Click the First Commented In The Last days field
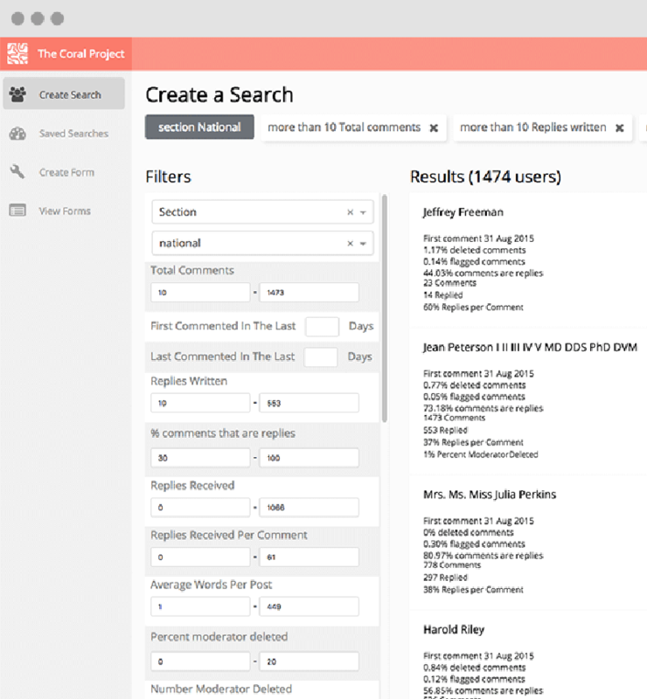Viewport: 647px width, 699px height. (322, 327)
